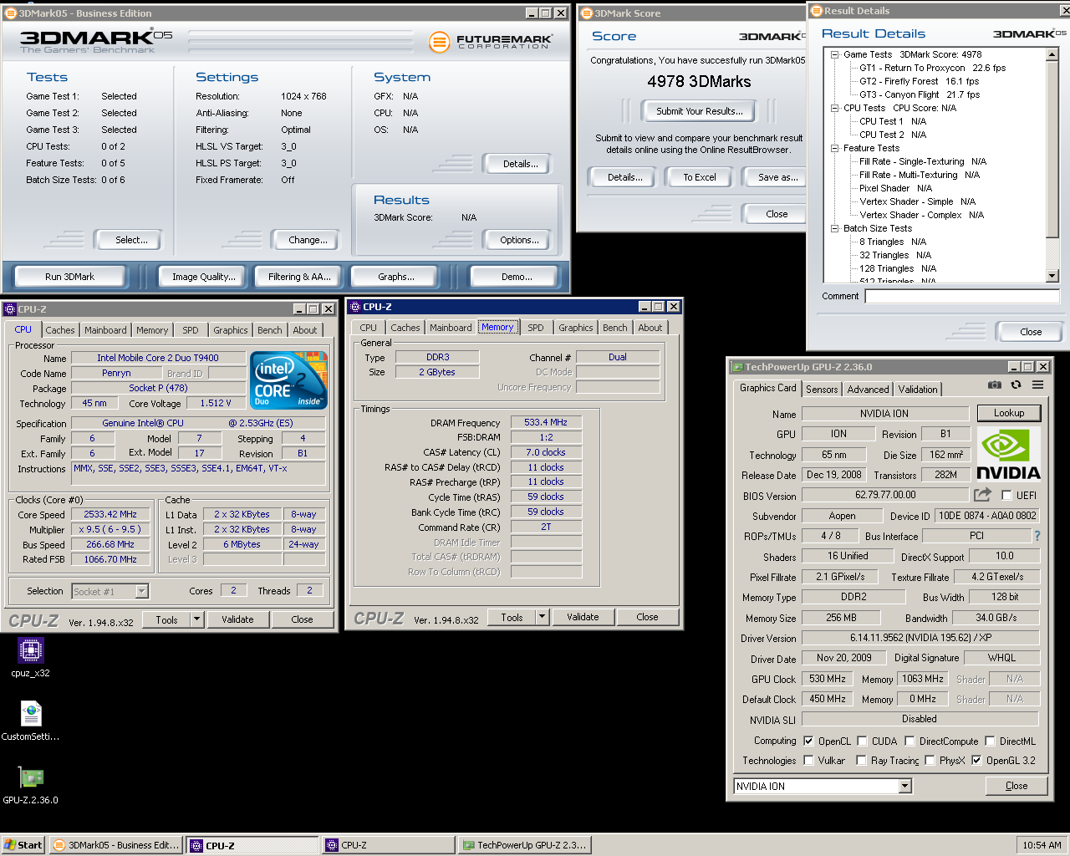Image resolution: width=1070 pixels, height=856 pixels.
Task: Open the Validation tab in GPU-Z
Action: [x=918, y=390]
